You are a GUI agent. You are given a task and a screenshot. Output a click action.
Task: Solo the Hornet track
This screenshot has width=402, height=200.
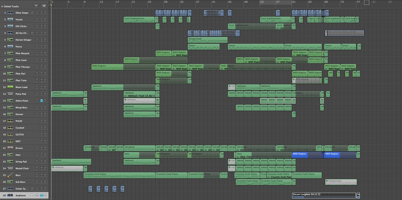pyautogui.click(x=45, y=114)
